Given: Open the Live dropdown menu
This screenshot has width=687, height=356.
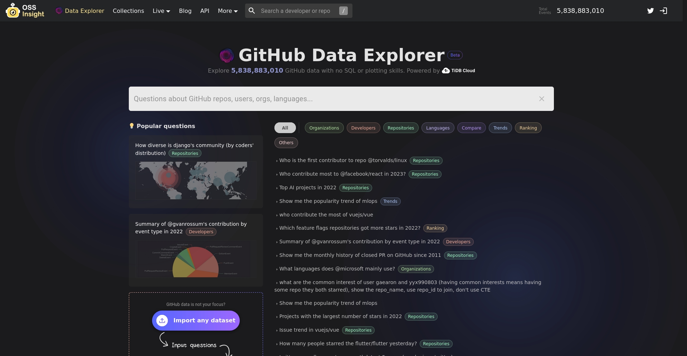Looking at the screenshot, I should (x=161, y=11).
